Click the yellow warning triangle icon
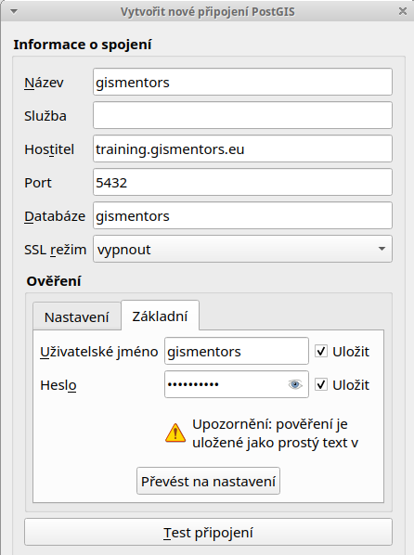This screenshot has height=555, width=414. pos(175,433)
